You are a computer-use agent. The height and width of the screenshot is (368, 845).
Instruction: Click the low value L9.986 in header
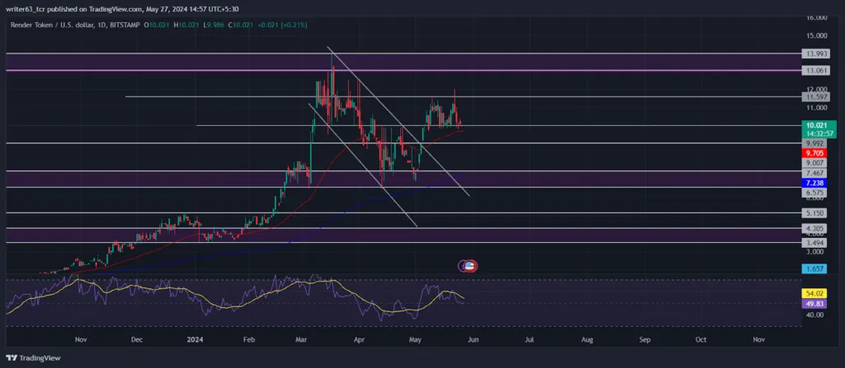[214, 25]
